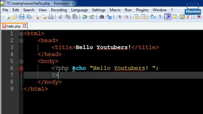This screenshot has width=203, height=114.
Task: Click the closing </title> tag
Action: tap(145, 47)
